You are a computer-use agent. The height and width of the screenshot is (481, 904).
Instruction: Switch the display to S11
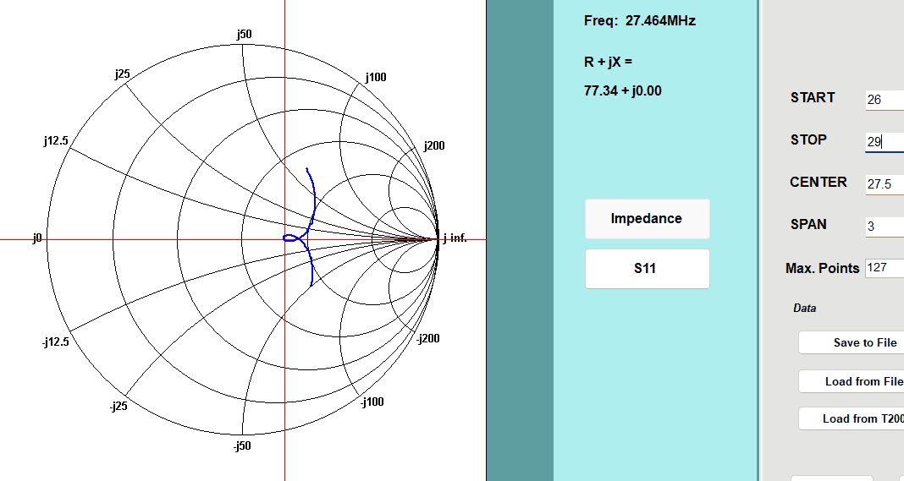pyautogui.click(x=647, y=269)
